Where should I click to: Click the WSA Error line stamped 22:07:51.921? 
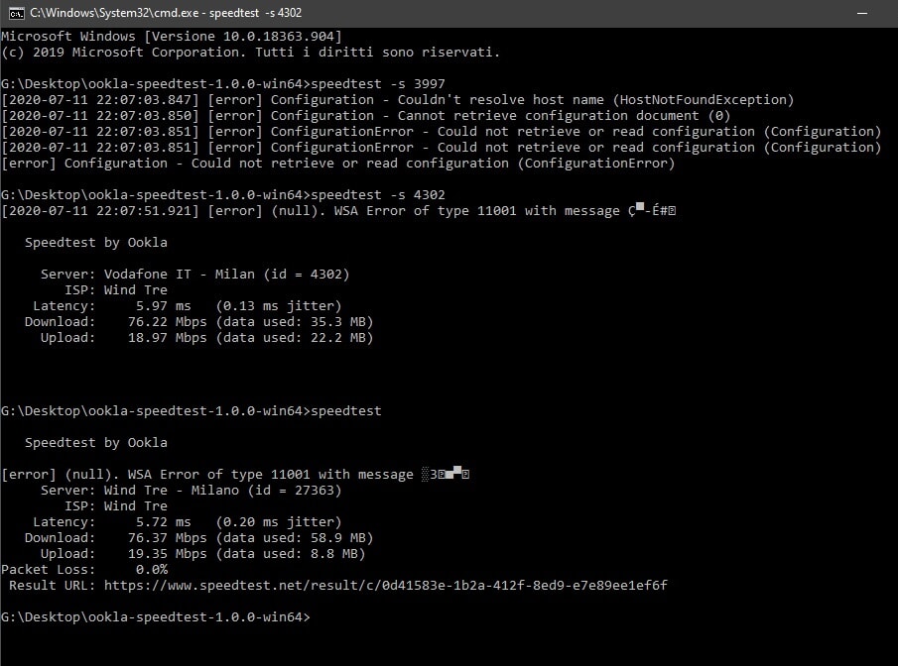point(338,210)
